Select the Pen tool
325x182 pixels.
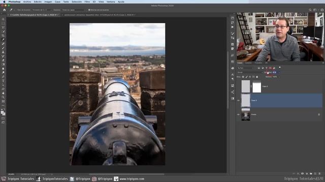pos(3,77)
